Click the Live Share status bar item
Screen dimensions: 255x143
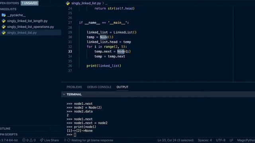49,140
